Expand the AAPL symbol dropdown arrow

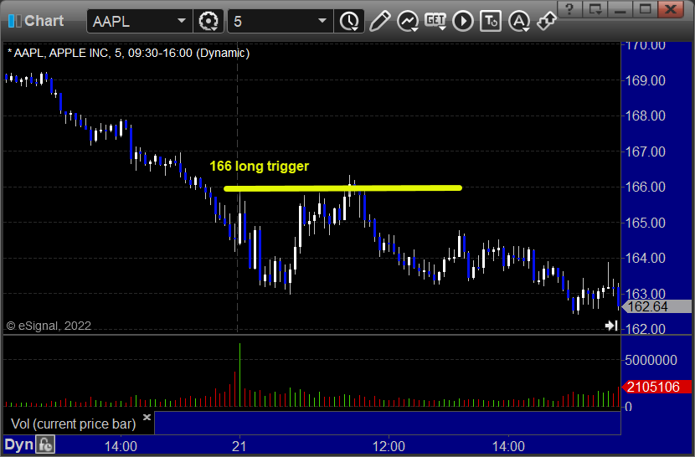point(181,21)
